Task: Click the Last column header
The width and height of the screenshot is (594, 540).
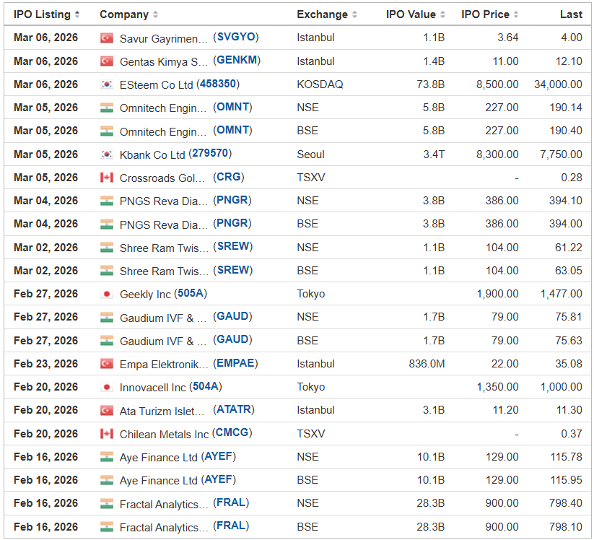Action: click(x=571, y=14)
